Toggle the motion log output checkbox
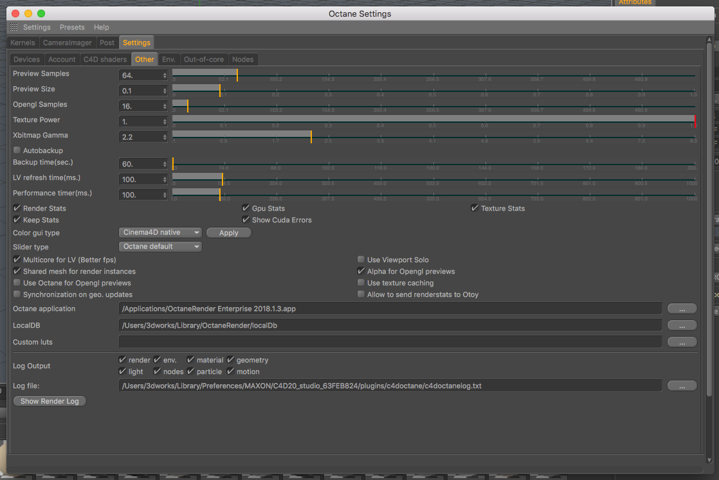The height and width of the screenshot is (480, 719). click(x=231, y=371)
